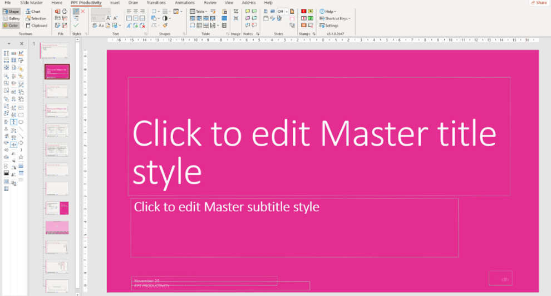Switch to the Home tab

click(x=57, y=2)
